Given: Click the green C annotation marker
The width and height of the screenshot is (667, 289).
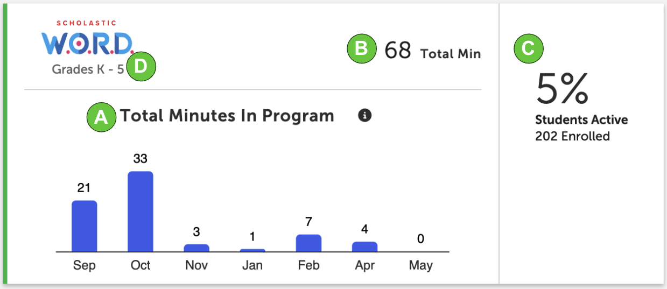Looking at the screenshot, I should click(529, 49).
